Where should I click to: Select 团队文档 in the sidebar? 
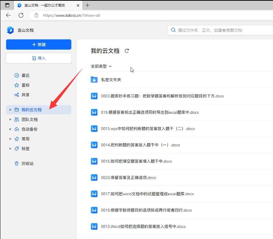click(29, 119)
